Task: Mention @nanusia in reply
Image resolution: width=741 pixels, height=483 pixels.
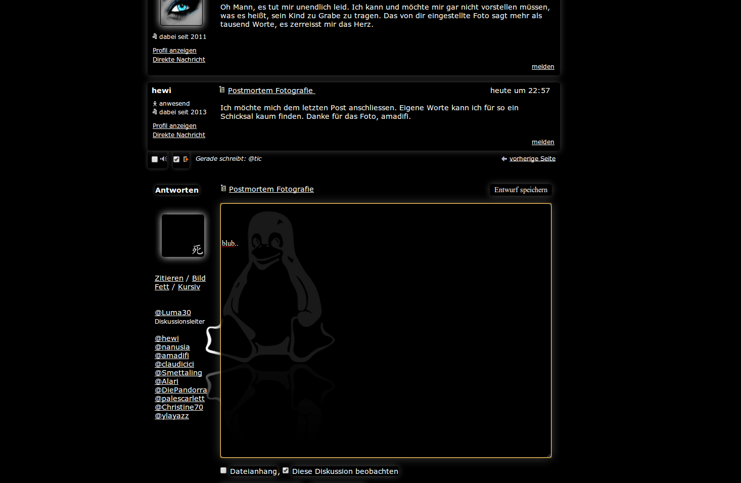Action: point(172,347)
